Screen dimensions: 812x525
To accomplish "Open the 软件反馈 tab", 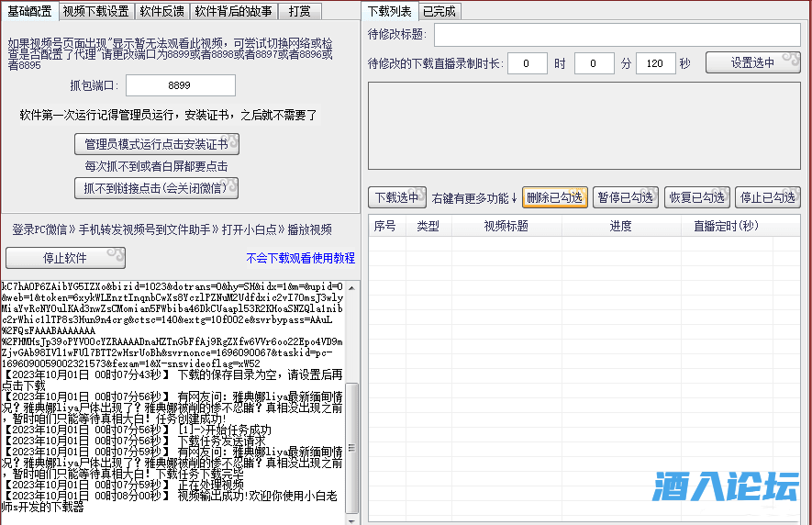I will point(161,12).
